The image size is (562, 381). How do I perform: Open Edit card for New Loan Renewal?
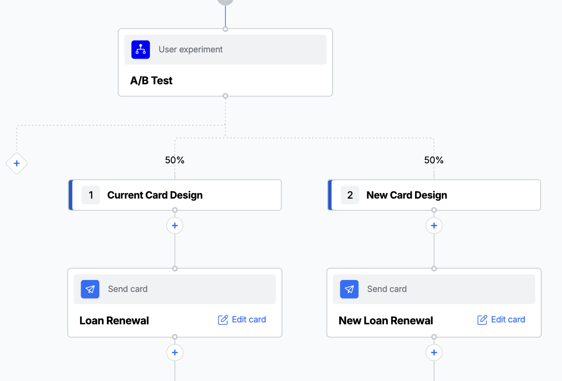pyautogui.click(x=501, y=319)
